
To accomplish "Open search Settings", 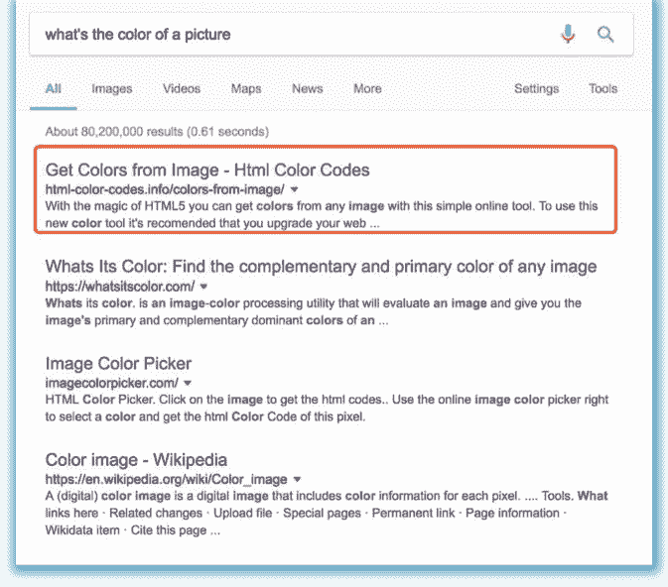I will click(x=536, y=88).
